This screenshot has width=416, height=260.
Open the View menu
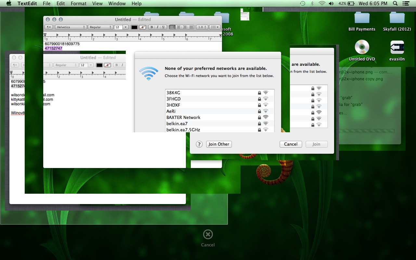coord(97,4)
